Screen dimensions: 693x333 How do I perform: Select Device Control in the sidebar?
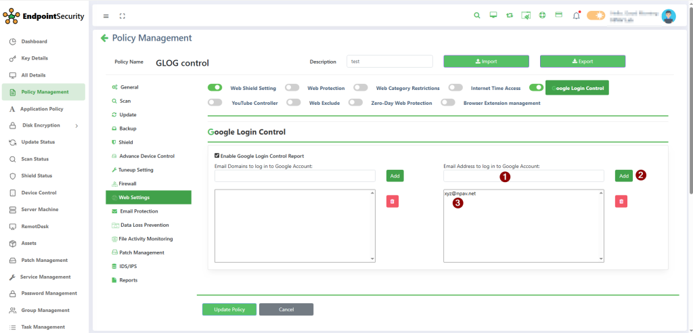(x=39, y=193)
